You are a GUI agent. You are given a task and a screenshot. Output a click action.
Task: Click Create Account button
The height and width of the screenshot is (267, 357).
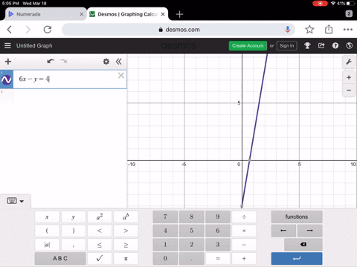pyautogui.click(x=248, y=46)
